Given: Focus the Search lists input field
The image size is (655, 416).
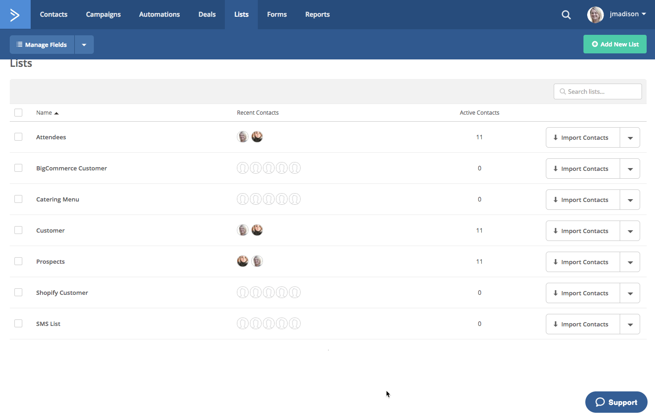Looking at the screenshot, I should click(597, 91).
